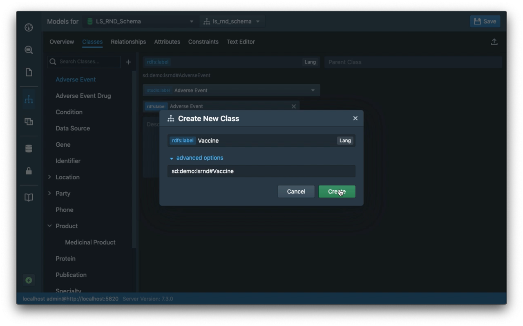The height and width of the screenshot is (326, 523).
Task: Open the data table icon in sidebar
Action: [29, 121]
